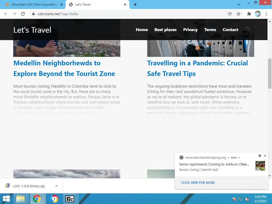The height and width of the screenshot is (204, 272).
Task: Click the page vertical scrollbar thumb
Action: point(270,74)
